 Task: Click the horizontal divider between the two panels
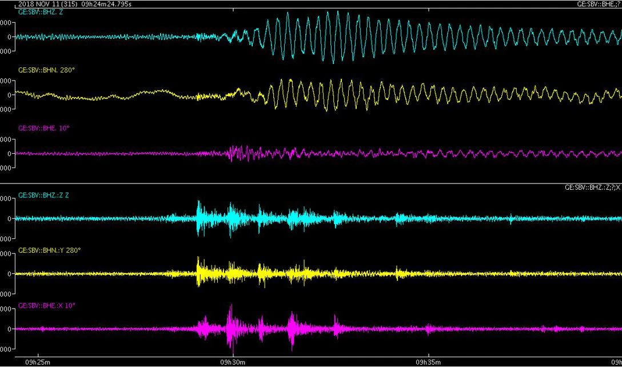point(311,183)
